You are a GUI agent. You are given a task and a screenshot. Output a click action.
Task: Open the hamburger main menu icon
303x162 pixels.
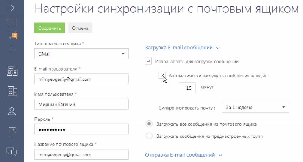tap(12, 22)
